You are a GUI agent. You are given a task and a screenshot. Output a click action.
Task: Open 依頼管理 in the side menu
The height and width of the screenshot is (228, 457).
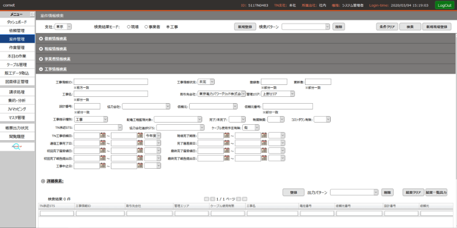coord(17,31)
